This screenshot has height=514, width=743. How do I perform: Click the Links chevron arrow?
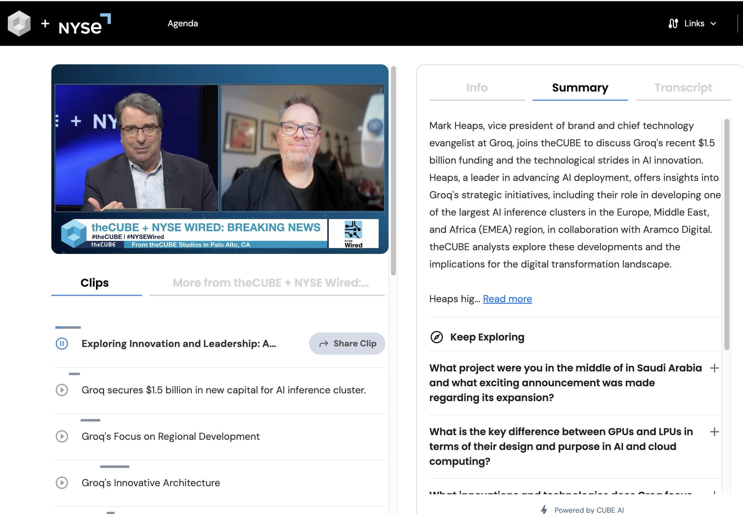pyautogui.click(x=713, y=24)
